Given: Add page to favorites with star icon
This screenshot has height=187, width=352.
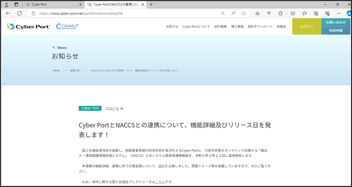Looking at the screenshot, I should [243, 13].
